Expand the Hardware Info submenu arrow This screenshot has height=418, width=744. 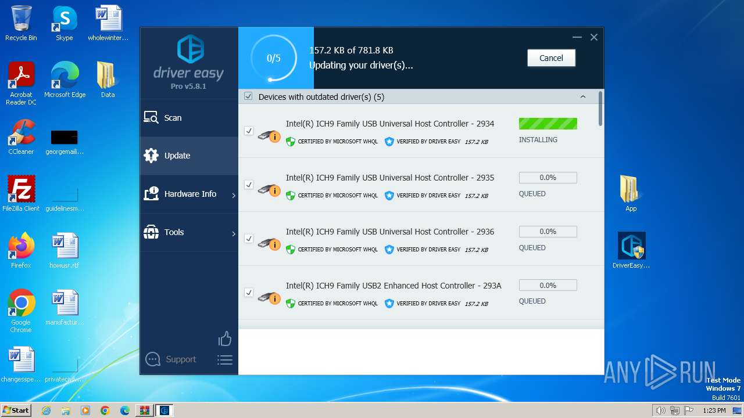234,196
